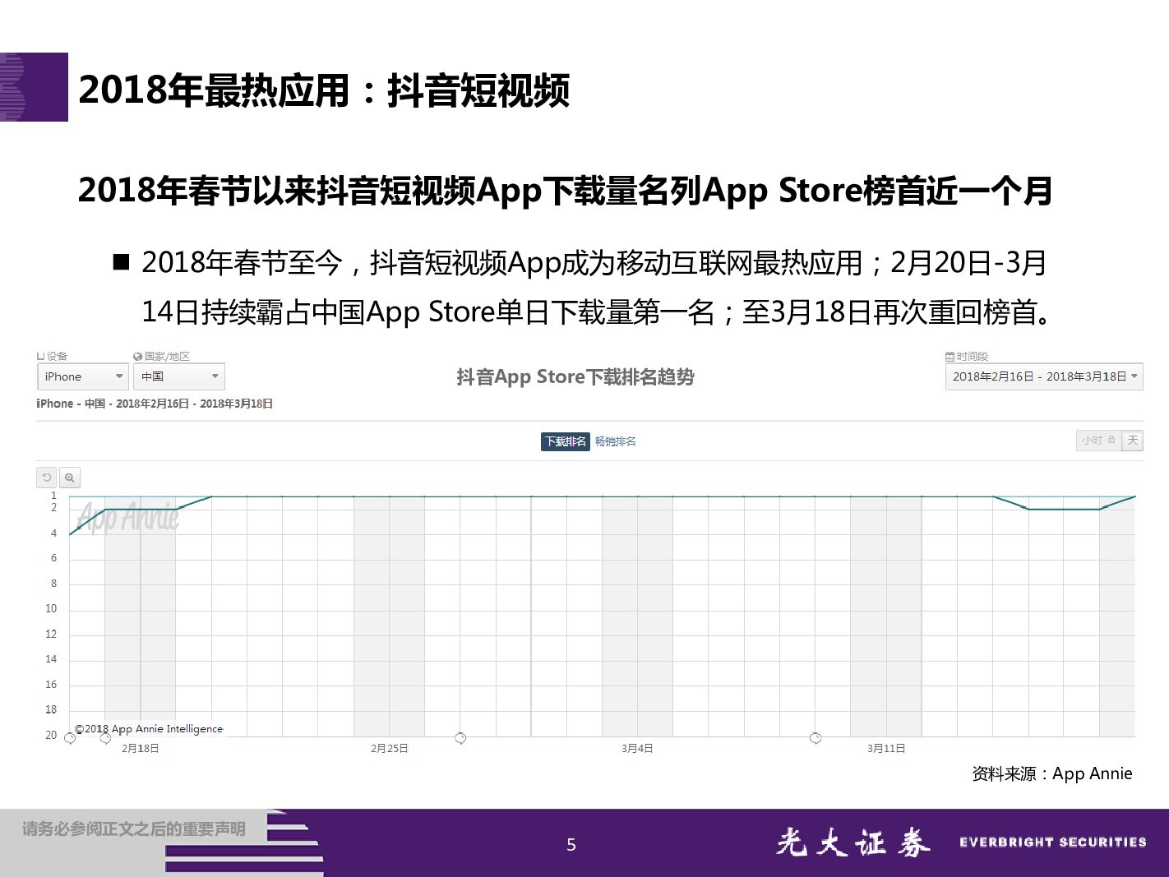Viewport: 1169px width, 877px height.
Task: Click the globe icon beside 国家/地区
Action: click(x=137, y=357)
